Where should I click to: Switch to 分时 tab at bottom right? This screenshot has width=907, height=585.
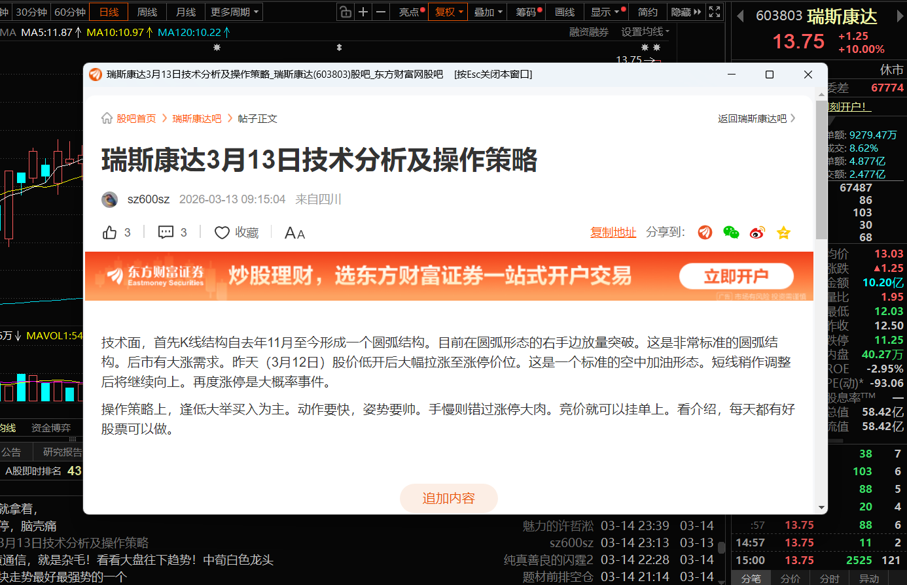830,578
